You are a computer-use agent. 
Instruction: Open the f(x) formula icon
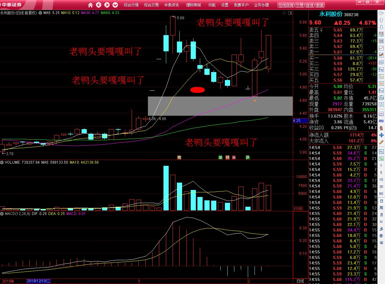tap(381, 98)
